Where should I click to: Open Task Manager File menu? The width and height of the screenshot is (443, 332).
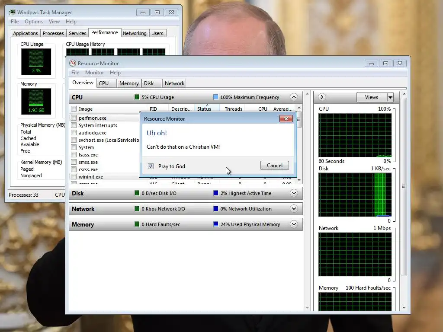(x=15, y=22)
